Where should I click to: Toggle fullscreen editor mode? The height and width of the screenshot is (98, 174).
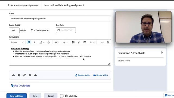(x=108, y=42)
